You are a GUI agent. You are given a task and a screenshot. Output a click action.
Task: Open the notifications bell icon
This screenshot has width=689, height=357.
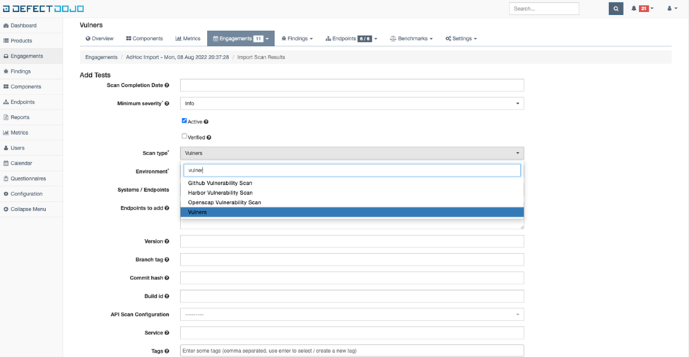click(x=634, y=8)
